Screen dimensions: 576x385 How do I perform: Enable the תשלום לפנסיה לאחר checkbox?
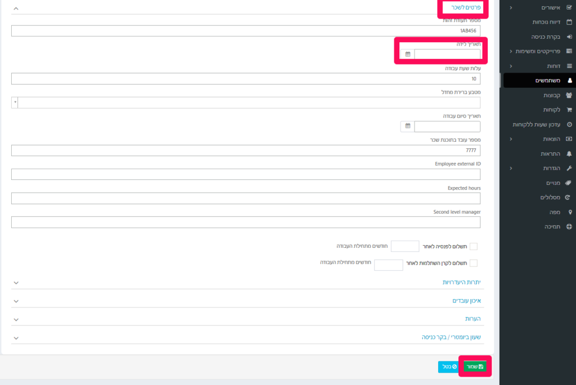click(x=474, y=246)
